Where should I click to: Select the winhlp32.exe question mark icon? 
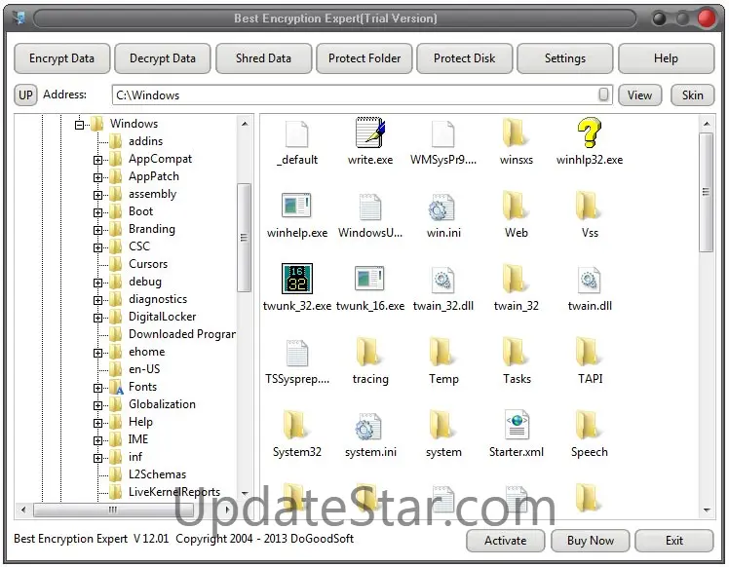(x=589, y=132)
